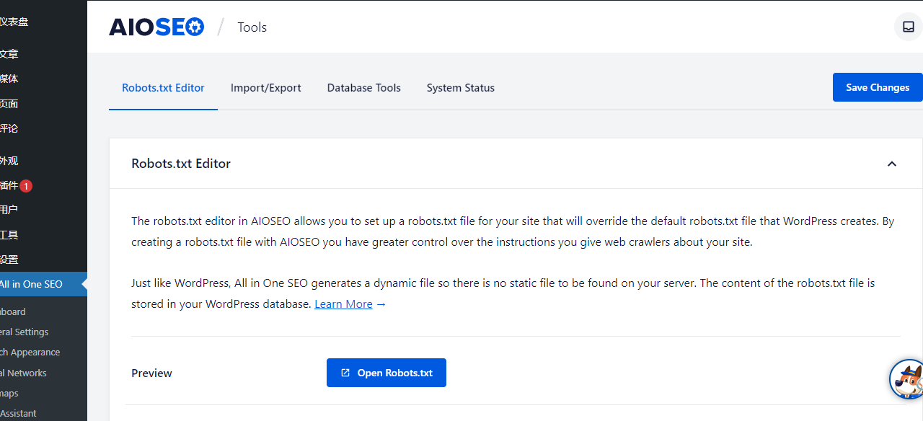Open the AIOSEO notifications inbox icon
The image size is (923, 421).
click(x=908, y=26)
